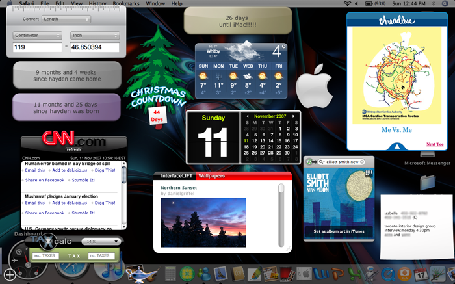455x284 pixels.
Task: Click the volume icon in menu bar
Action: point(357,3)
